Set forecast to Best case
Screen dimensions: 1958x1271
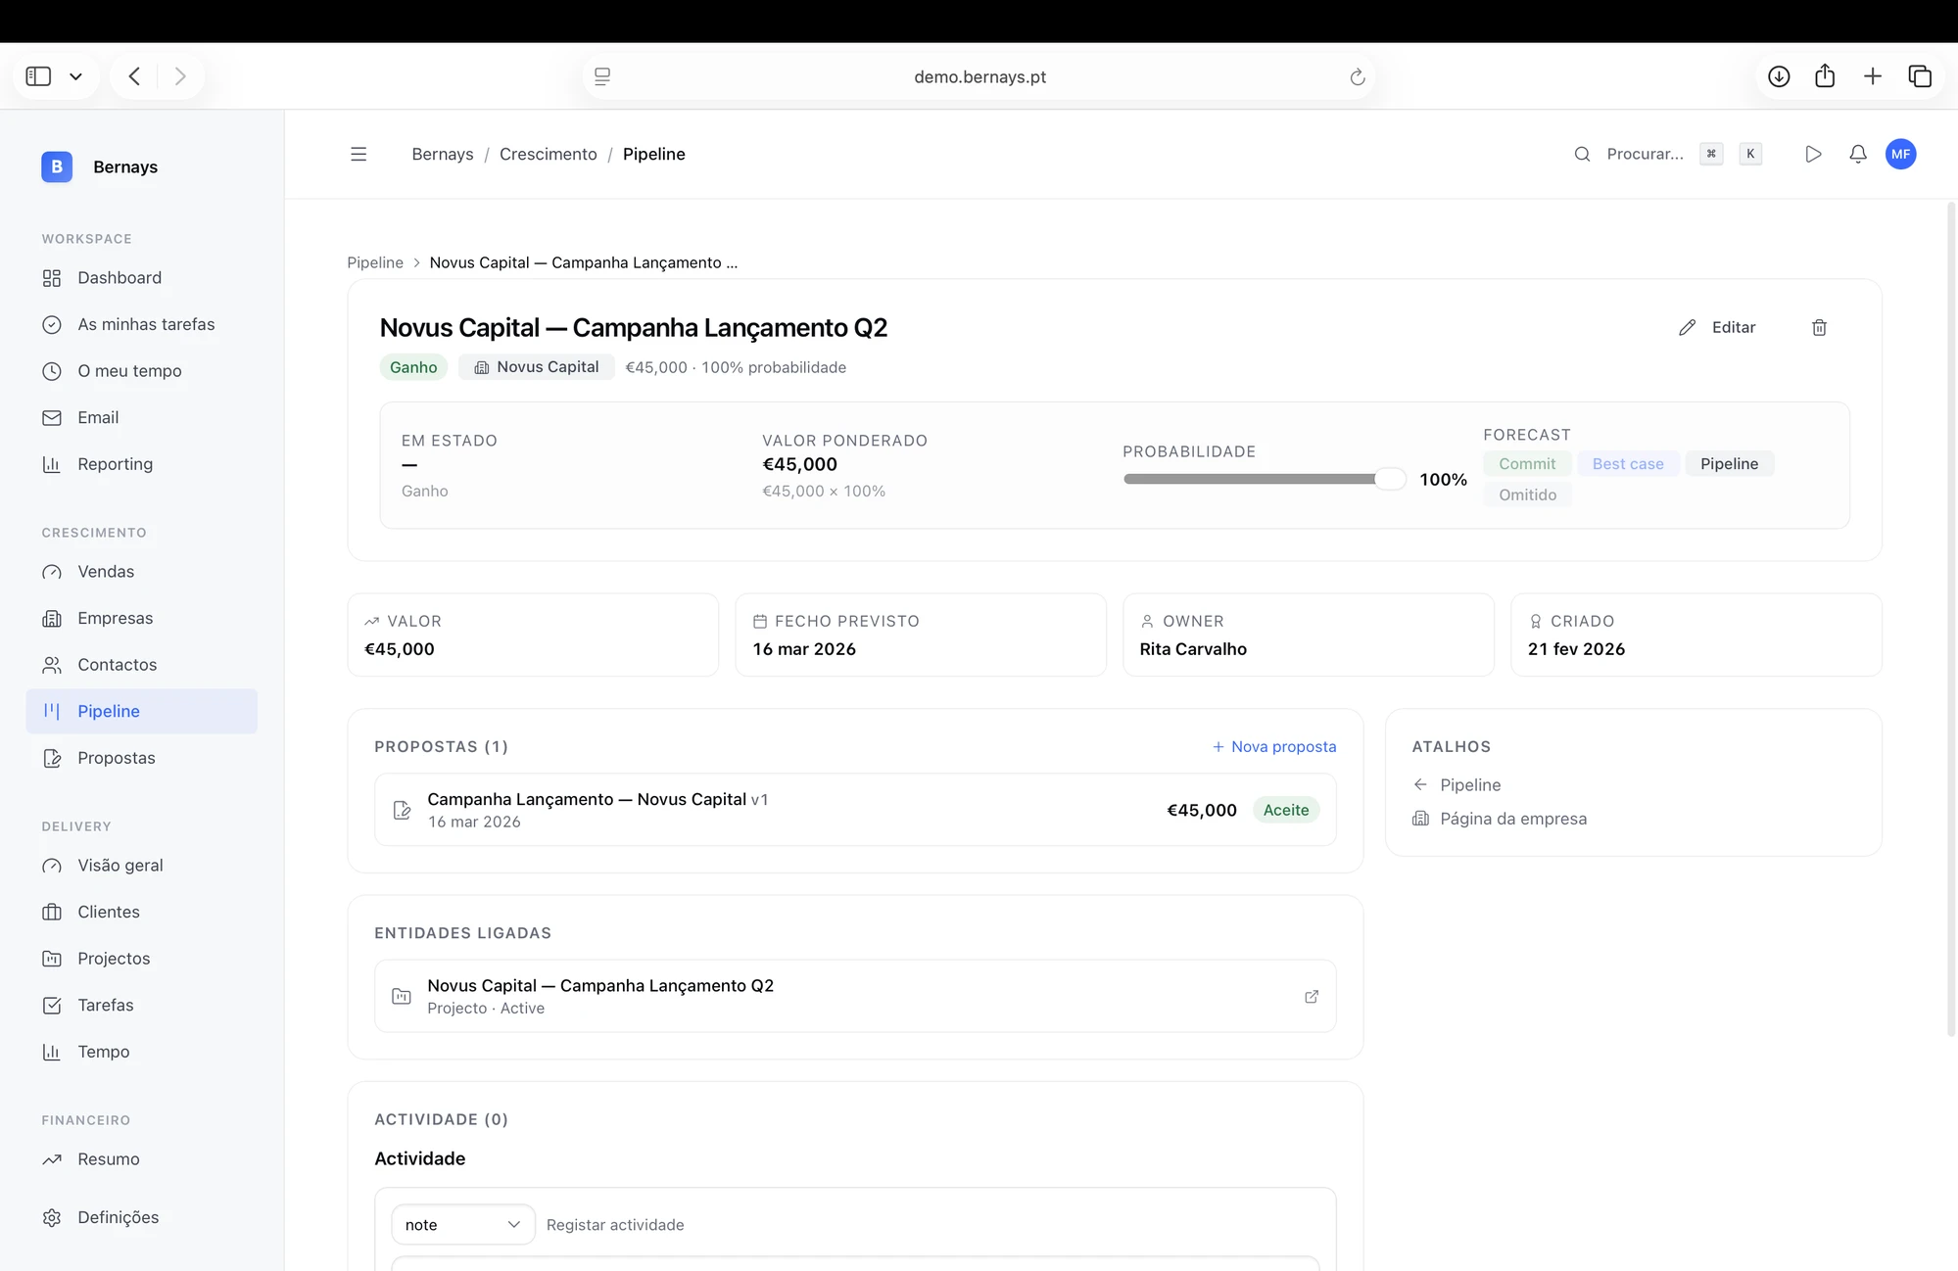click(1628, 464)
